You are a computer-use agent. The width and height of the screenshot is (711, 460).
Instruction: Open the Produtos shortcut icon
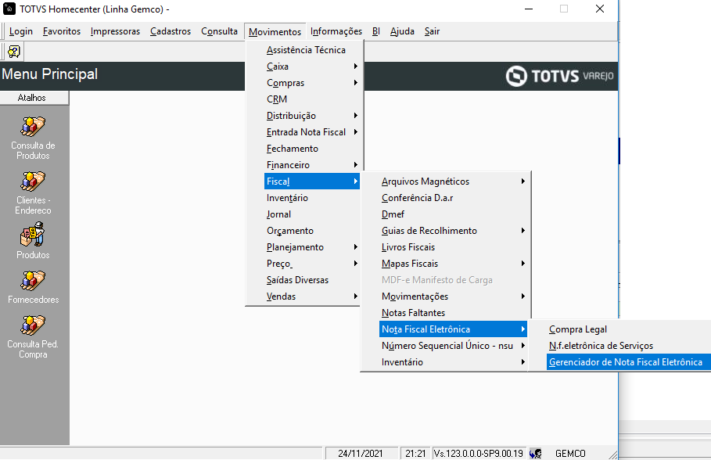click(x=33, y=234)
